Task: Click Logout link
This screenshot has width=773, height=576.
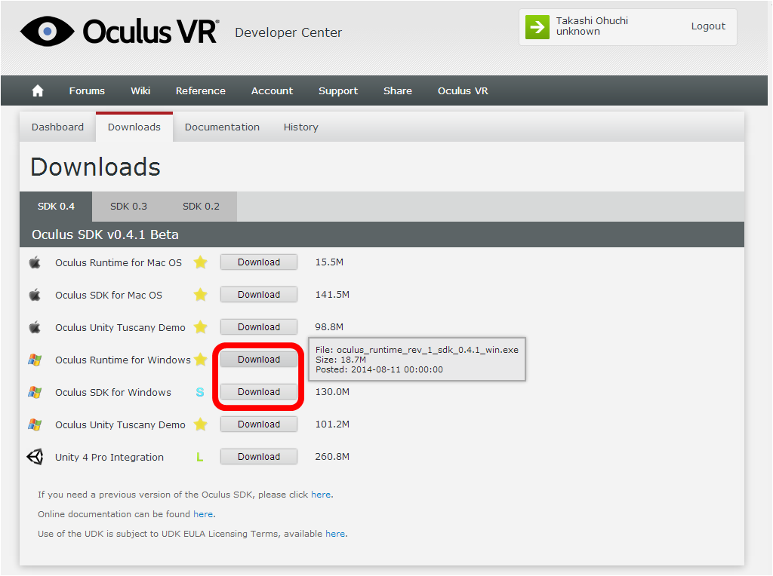Action: point(708,26)
